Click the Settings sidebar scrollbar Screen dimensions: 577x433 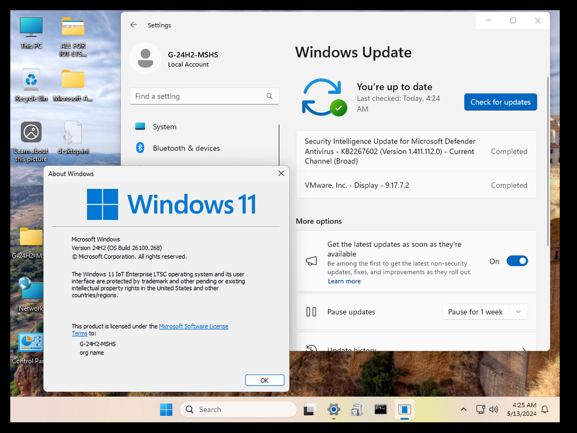279,145
